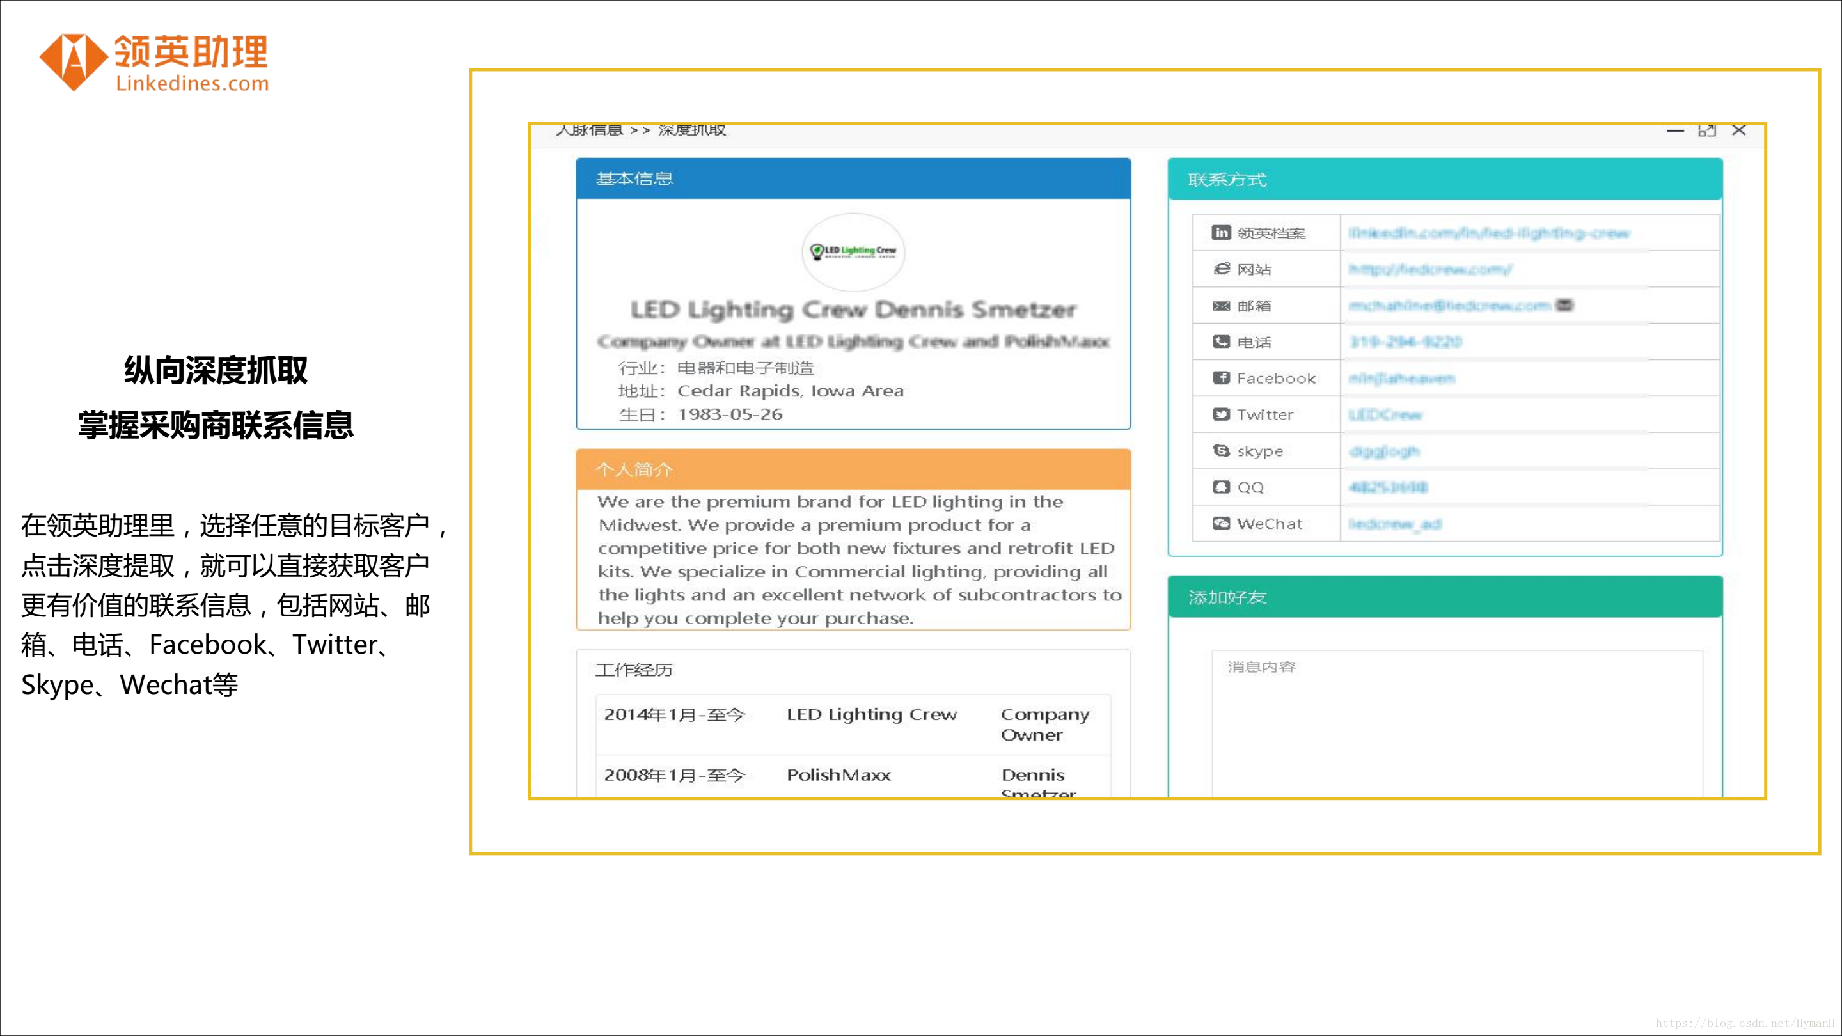Click the 深度抓取 breadcrumb
Viewport: 1842px width, 1036px height.
pos(691,129)
